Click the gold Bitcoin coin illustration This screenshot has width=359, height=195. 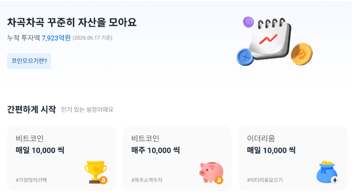(302, 54)
